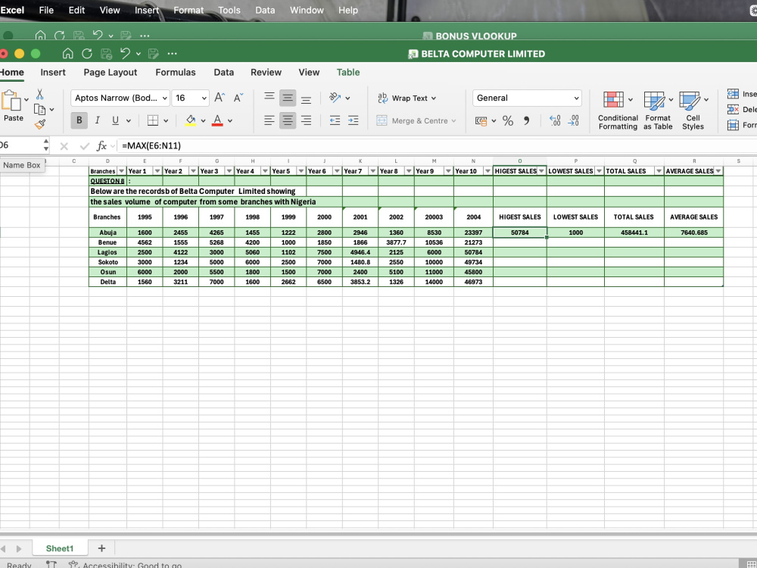This screenshot has width=757, height=568.
Task: Select cell with value 458441.1
Action: click(x=634, y=233)
